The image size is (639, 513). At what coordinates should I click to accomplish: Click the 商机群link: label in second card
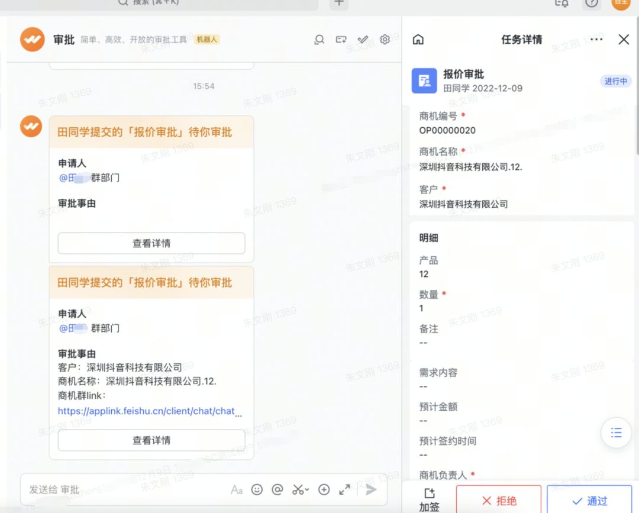point(82,396)
